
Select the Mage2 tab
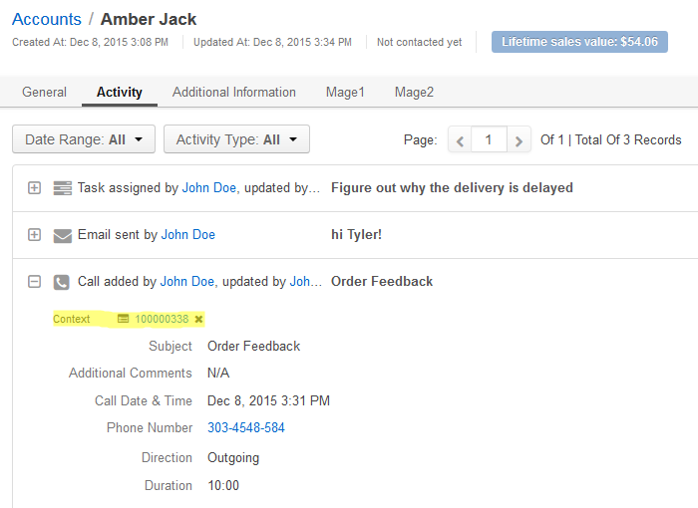coord(414,92)
